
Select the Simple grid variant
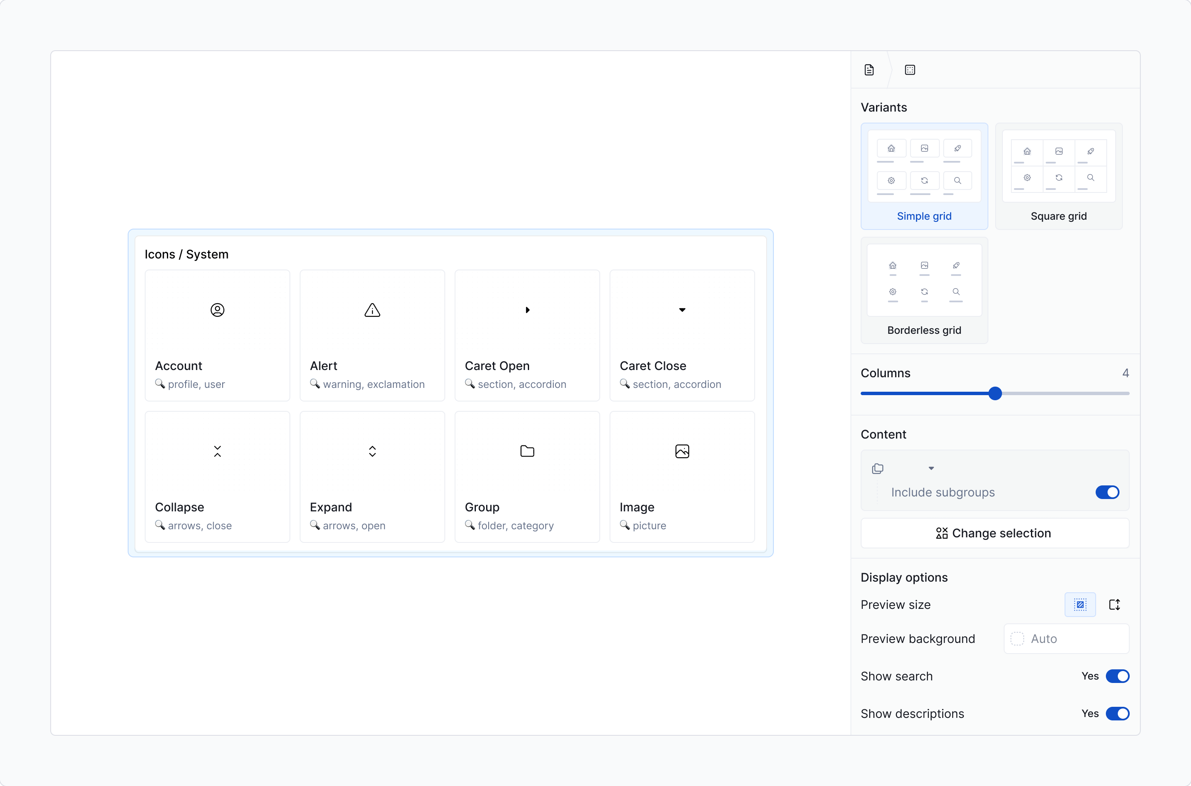coord(925,176)
